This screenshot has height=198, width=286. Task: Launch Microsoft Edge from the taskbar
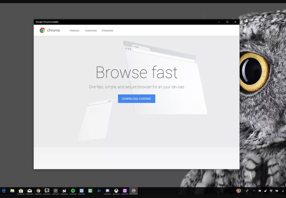pyautogui.click(x=4, y=191)
